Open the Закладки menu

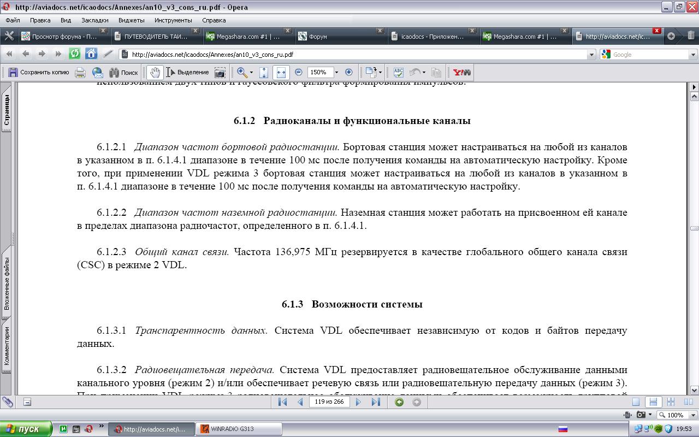(x=95, y=20)
